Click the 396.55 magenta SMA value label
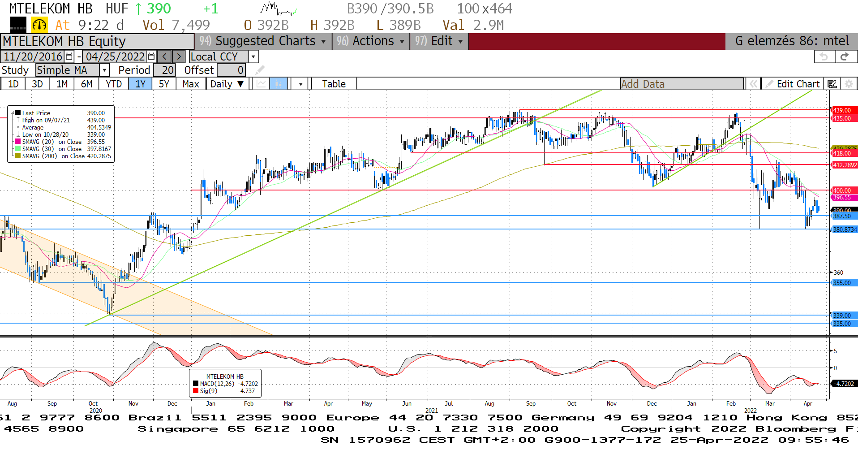The width and height of the screenshot is (858, 463). 844,198
